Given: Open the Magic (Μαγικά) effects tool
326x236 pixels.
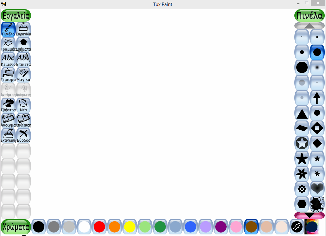Looking at the screenshot, I should tap(23, 75).
